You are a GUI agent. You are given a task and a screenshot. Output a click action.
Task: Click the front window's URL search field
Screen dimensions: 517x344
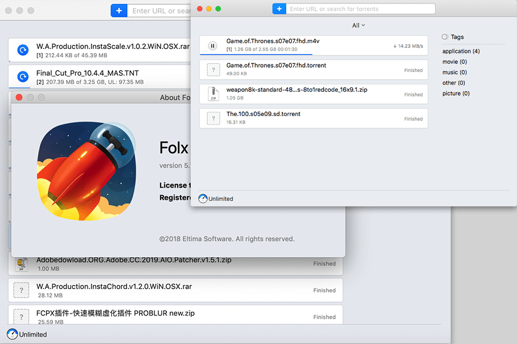tap(360, 9)
